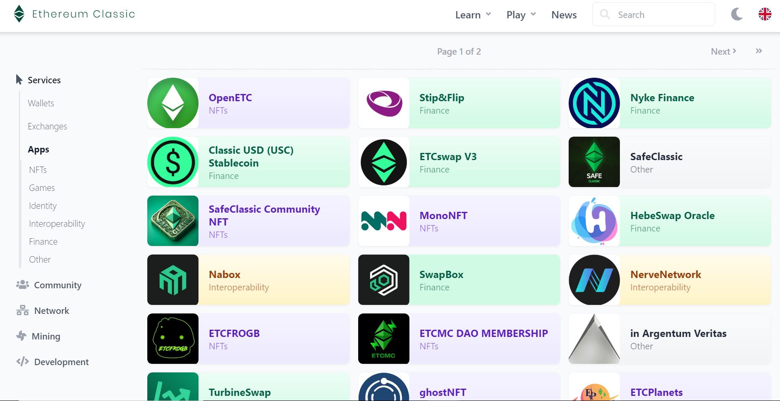Screen dimensions: 780x401
Task: Filter apps by Identity category
Action: click(43, 205)
